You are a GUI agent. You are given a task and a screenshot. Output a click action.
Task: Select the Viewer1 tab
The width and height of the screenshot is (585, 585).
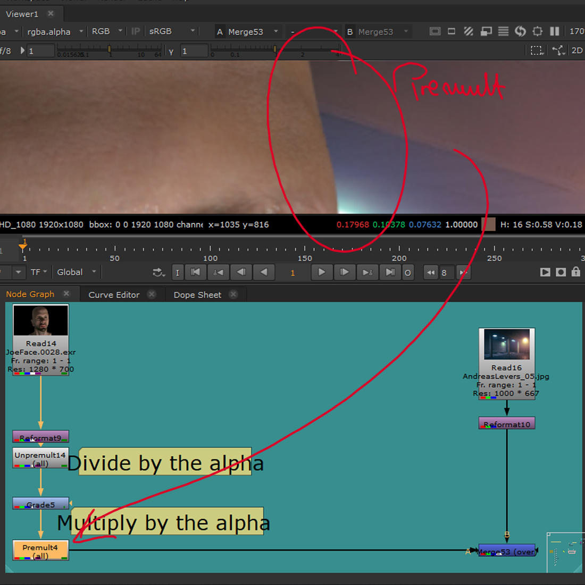pyautogui.click(x=22, y=14)
